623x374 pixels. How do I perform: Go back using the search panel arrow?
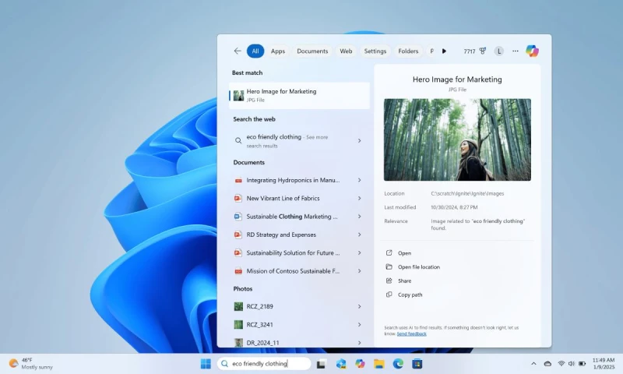tap(238, 51)
